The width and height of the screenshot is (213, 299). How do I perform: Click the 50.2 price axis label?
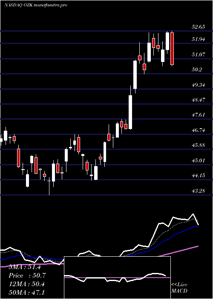pyautogui.click(x=197, y=69)
